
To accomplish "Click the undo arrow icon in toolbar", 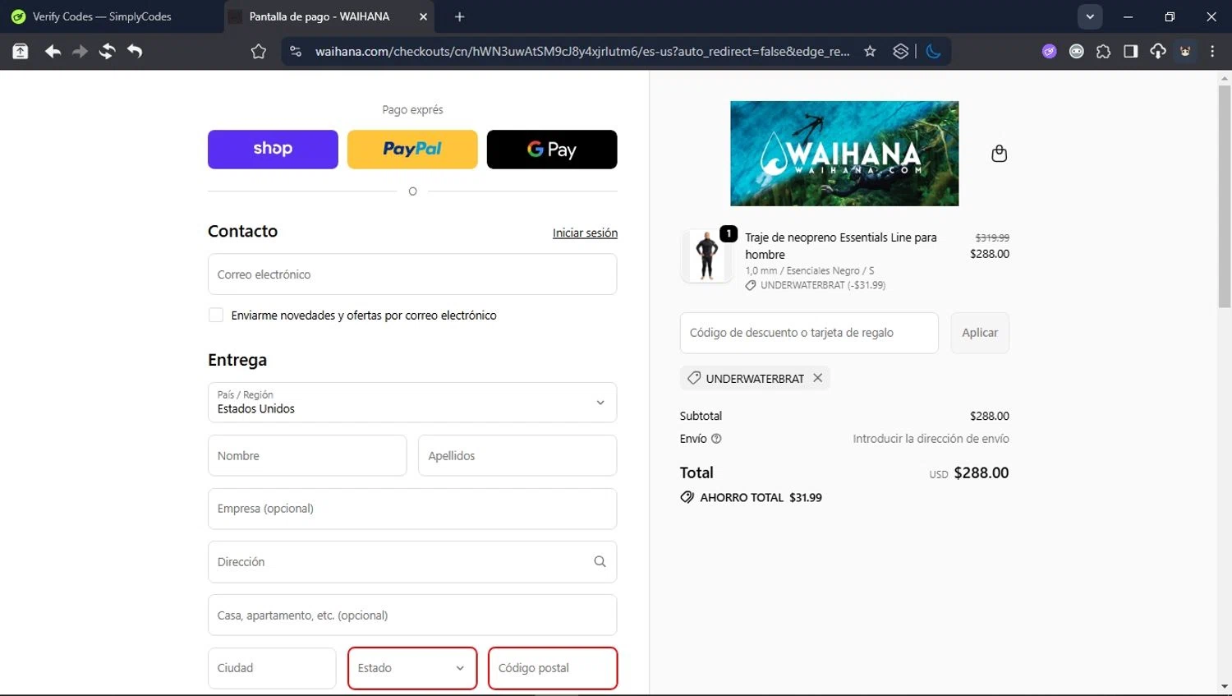I will tap(135, 52).
